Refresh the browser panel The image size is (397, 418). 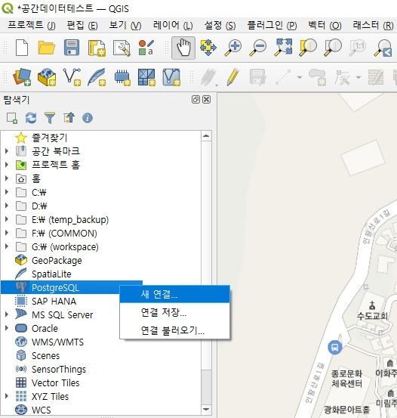pos(31,118)
